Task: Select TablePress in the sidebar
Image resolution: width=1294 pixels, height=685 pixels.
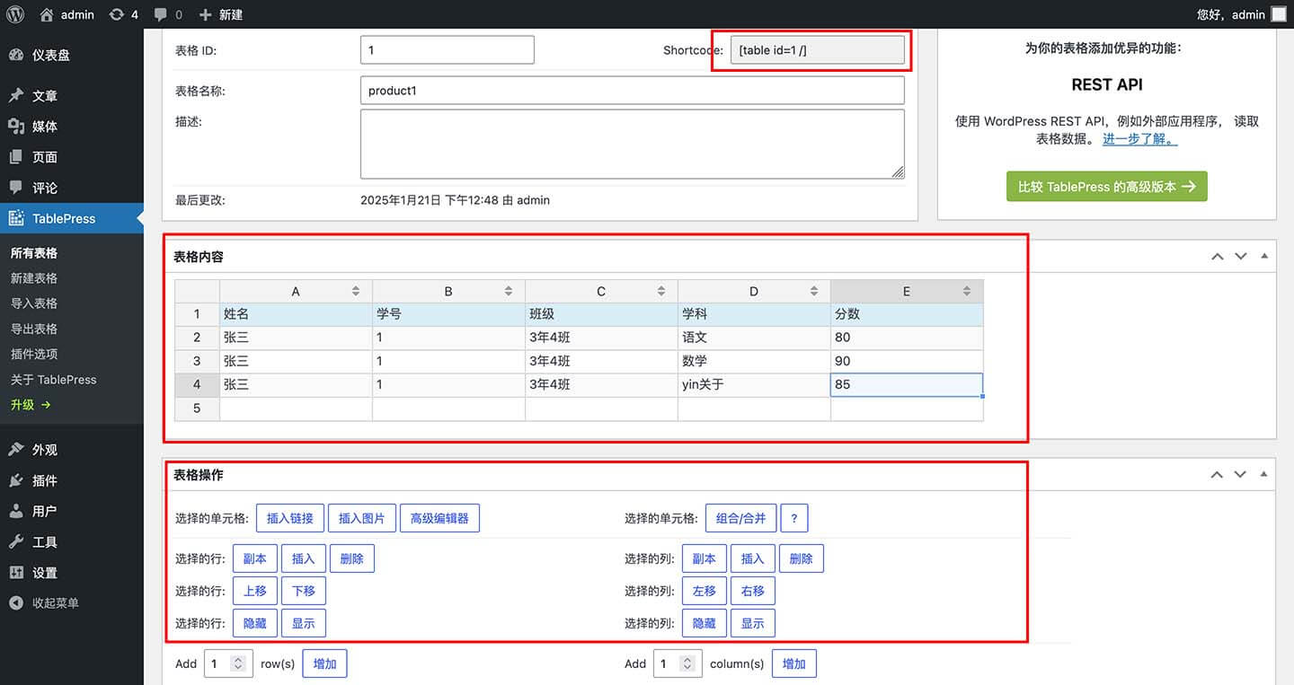Action: (72, 218)
